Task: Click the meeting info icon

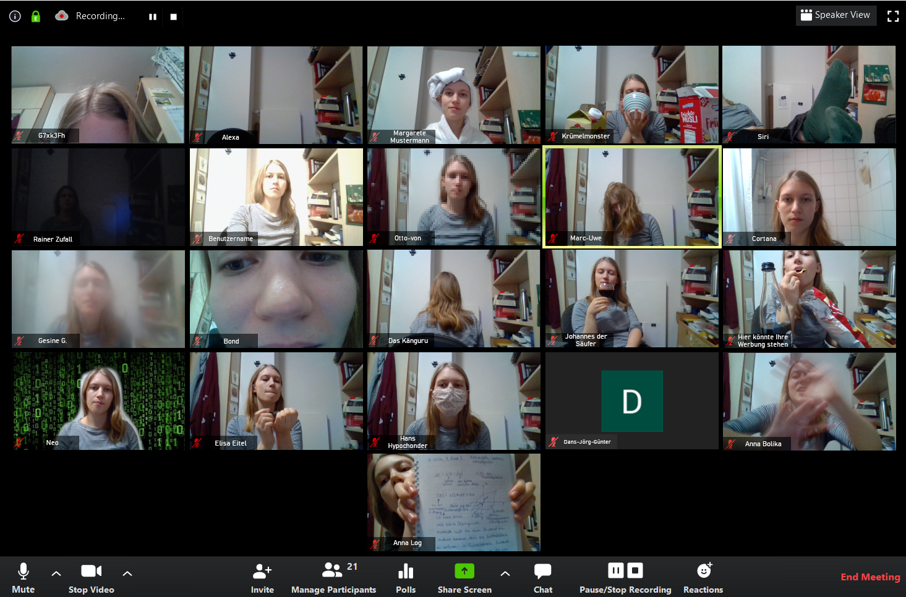Action: 15,17
